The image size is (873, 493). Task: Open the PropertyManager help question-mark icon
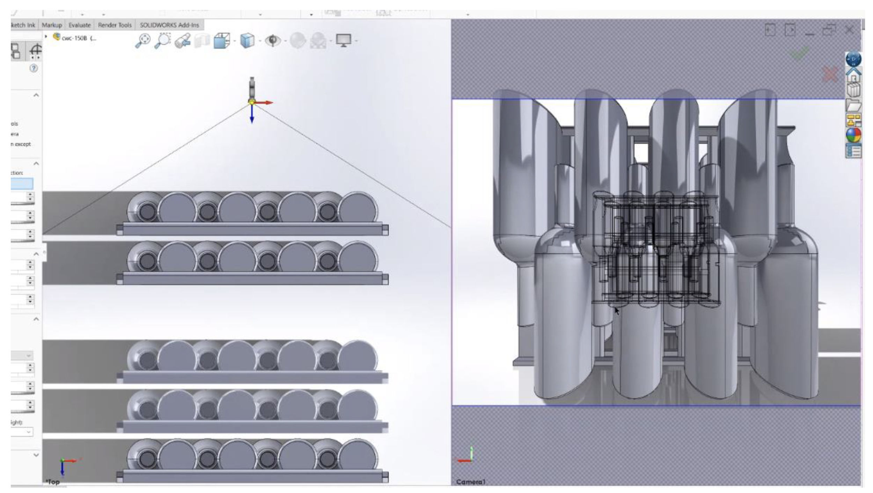(x=34, y=68)
